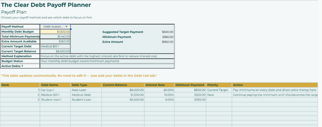This screenshot has width=322, height=127.
Task: Select the $1,140.00 total minimum payments value
Action: tap(55, 36)
